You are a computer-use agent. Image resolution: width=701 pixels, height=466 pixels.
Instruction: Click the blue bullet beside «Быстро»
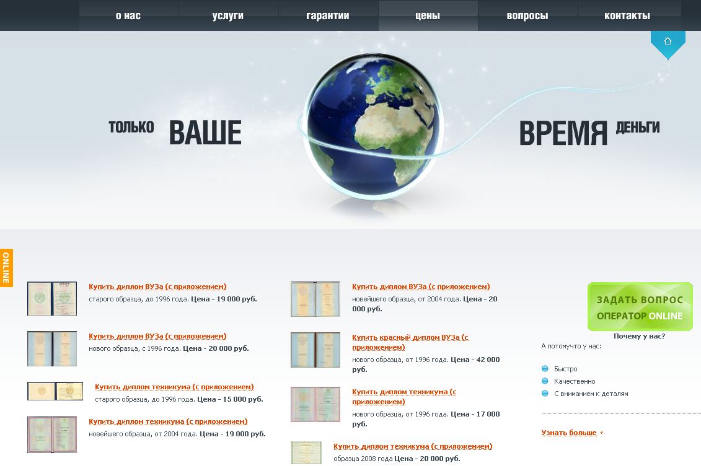545,369
